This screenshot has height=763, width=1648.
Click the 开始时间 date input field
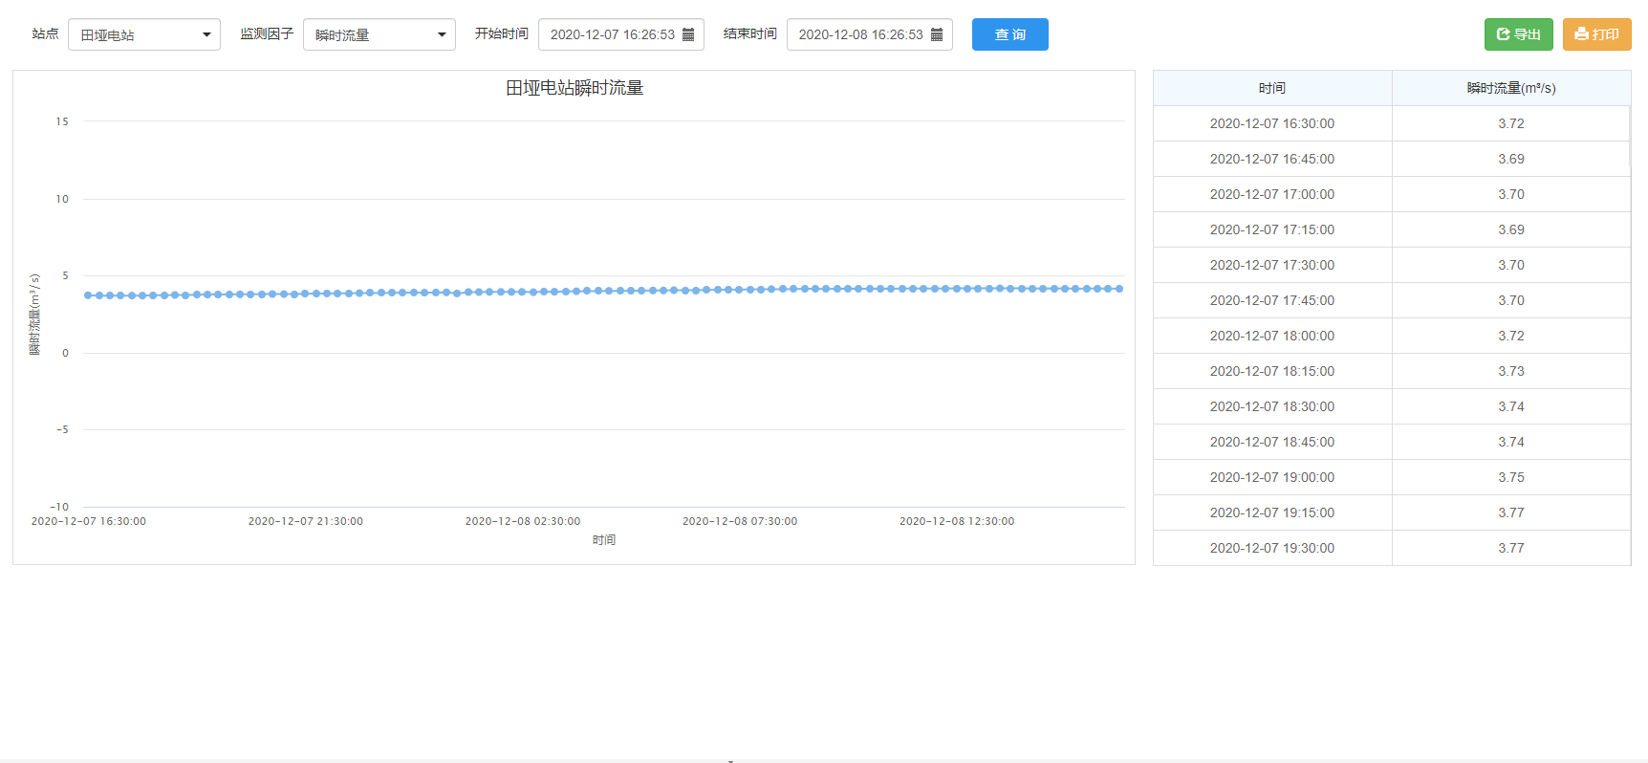pyautogui.click(x=612, y=34)
